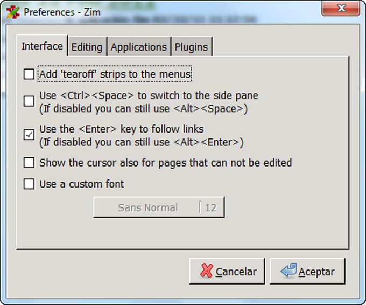Click the font size 12 field

click(211, 207)
